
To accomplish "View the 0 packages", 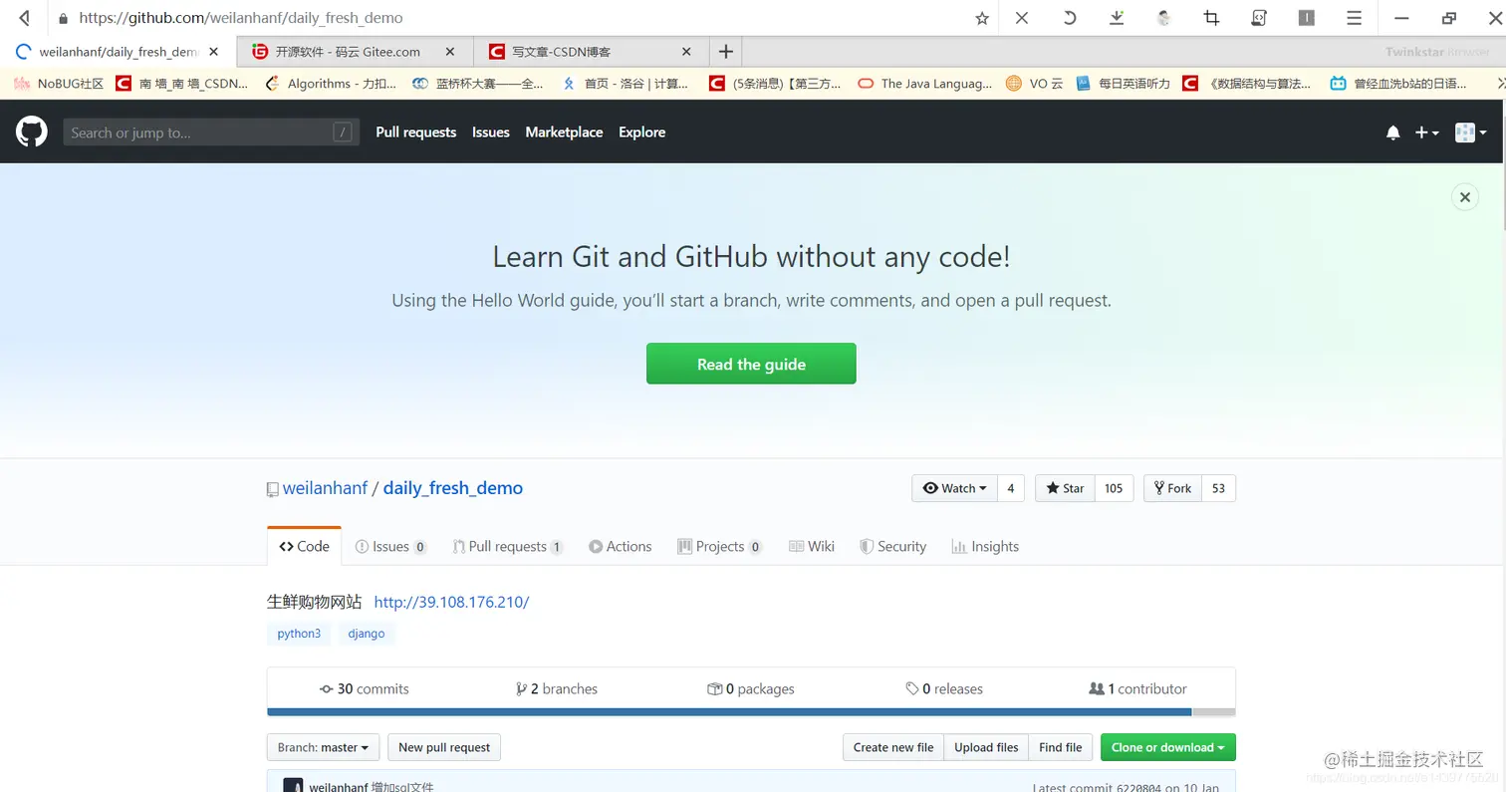I will tap(751, 688).
